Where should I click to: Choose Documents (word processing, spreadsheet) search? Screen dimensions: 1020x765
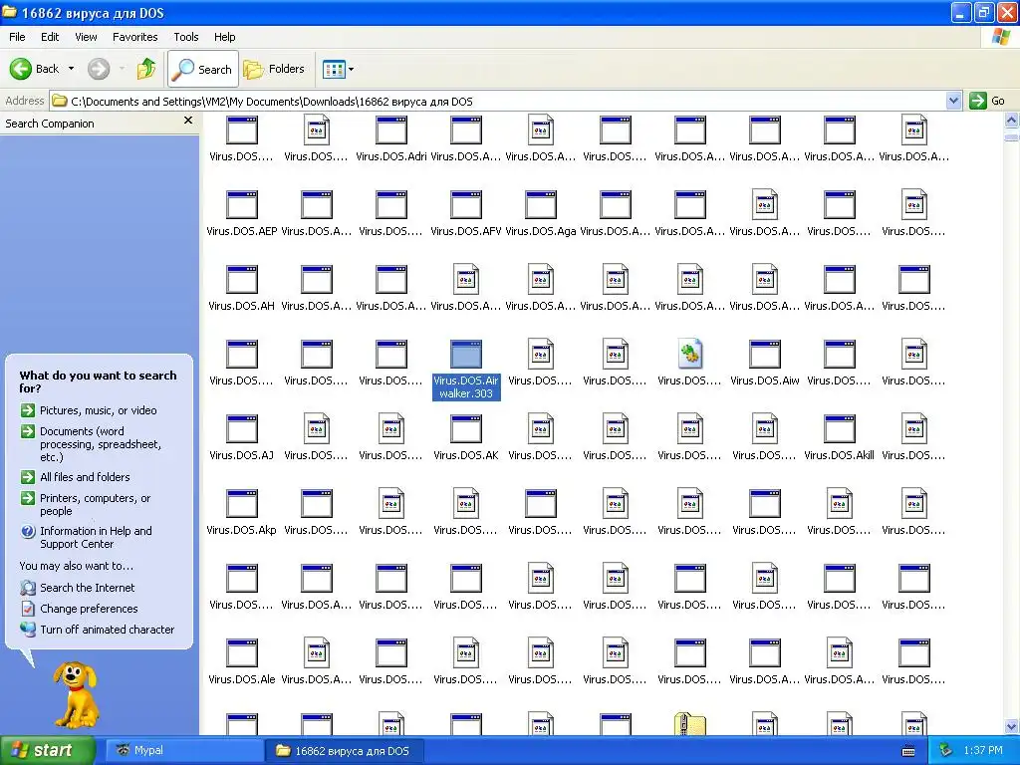pyautogui.click(x=91, y=443)
